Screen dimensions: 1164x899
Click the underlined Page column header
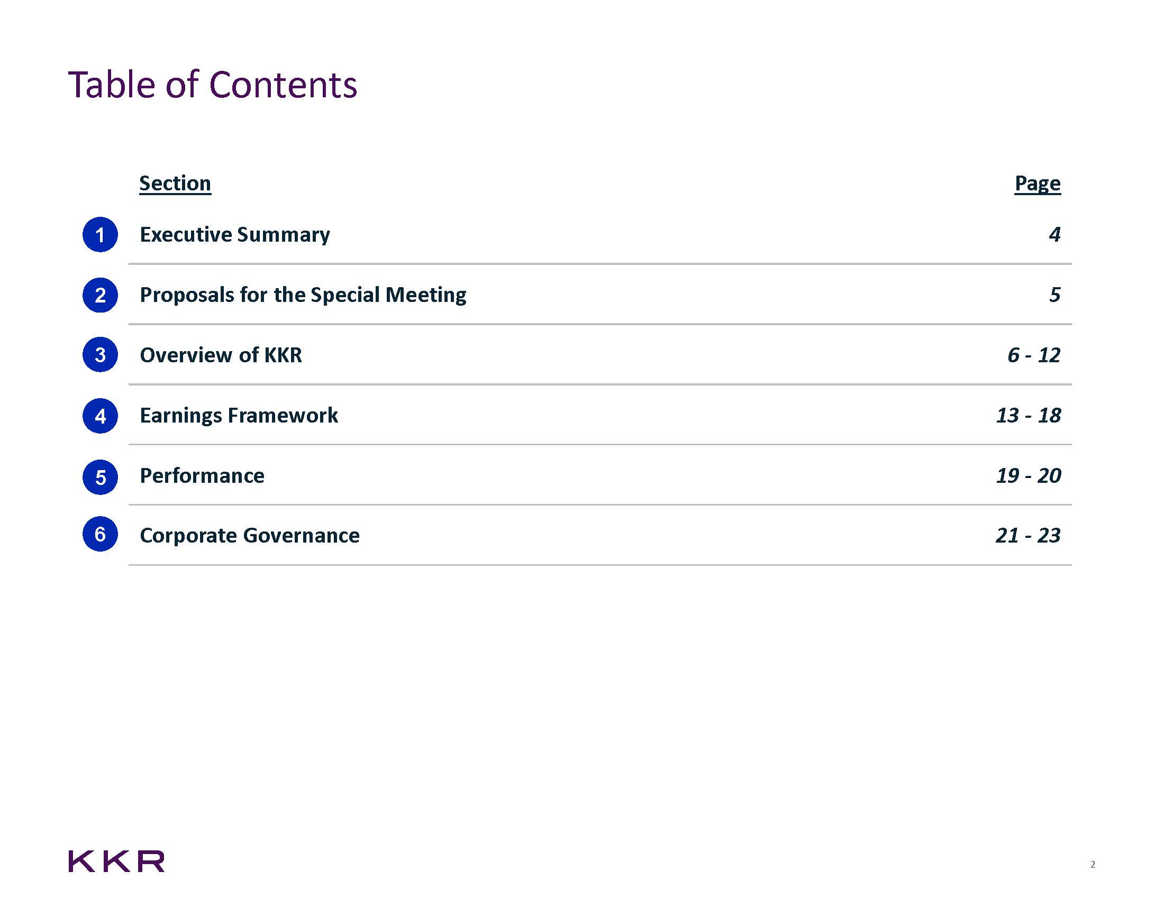[1037, 183]
